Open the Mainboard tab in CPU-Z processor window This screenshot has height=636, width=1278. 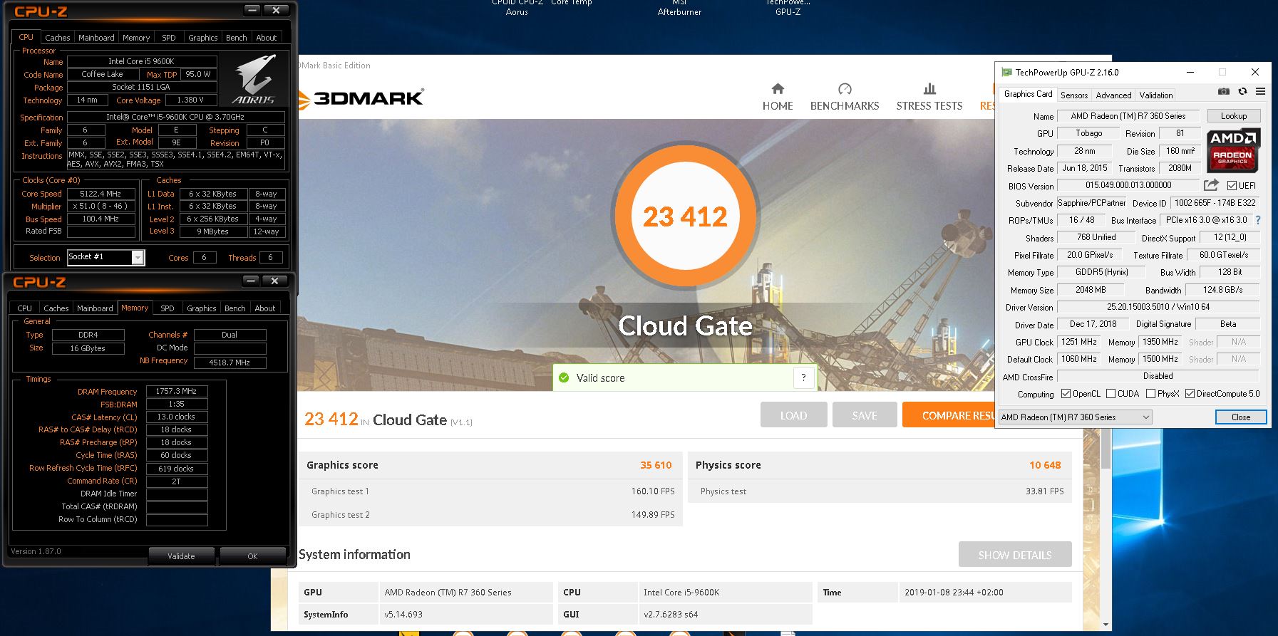(96, 38)
